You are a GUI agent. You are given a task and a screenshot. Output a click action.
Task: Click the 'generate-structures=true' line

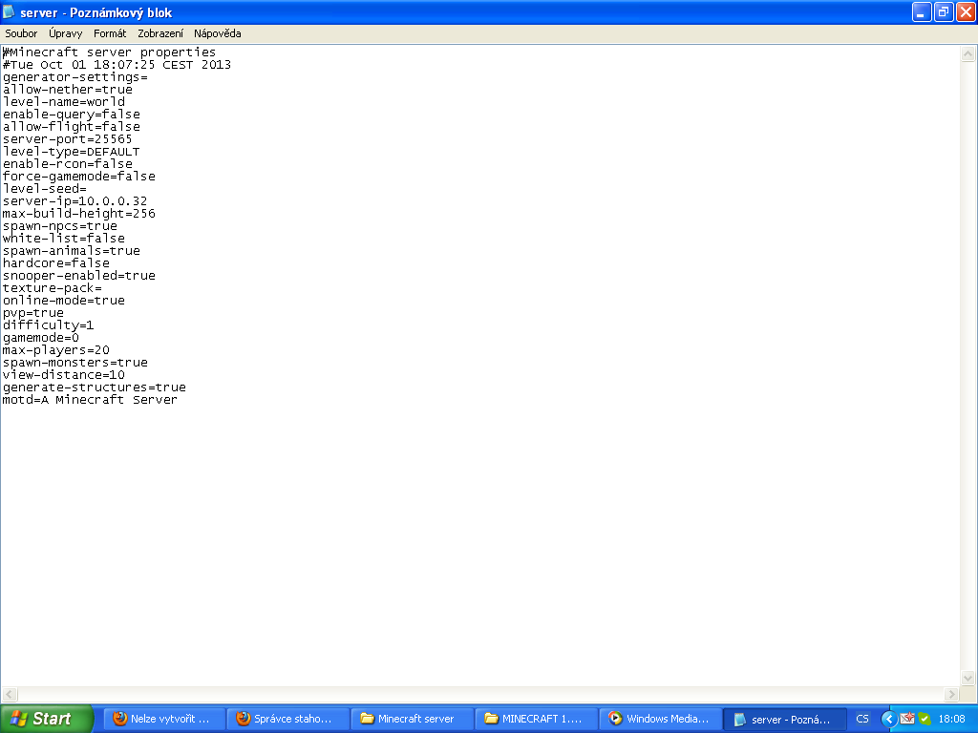pos(95,387)
